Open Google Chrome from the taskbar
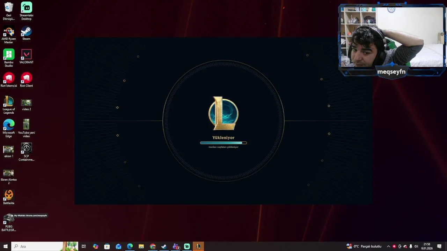 pos(153,246)
